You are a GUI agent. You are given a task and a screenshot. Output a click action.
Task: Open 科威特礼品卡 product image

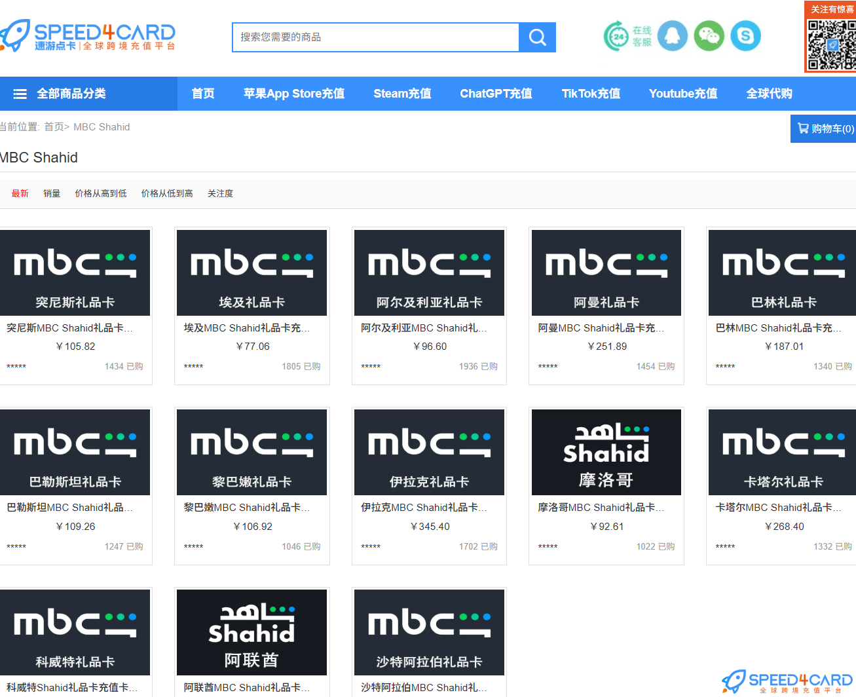coord(75,632)
